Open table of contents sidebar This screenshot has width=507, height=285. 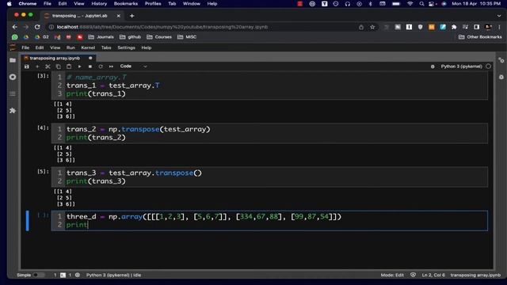[x=13, y=93]
